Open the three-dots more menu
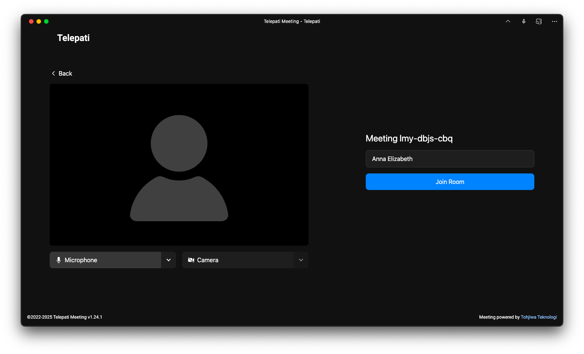The height and width of the screenshot is (354, 584). pyautogui.click(x=554, y=21)
